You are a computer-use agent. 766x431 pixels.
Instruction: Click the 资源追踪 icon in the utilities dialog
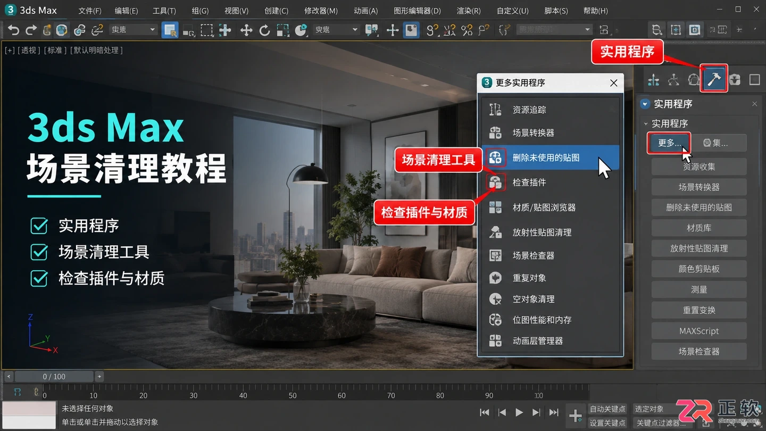[x=495, y=110]
